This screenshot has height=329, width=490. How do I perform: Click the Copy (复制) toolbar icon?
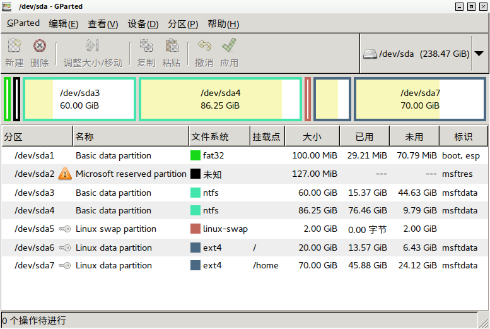[x=146, y=45]
